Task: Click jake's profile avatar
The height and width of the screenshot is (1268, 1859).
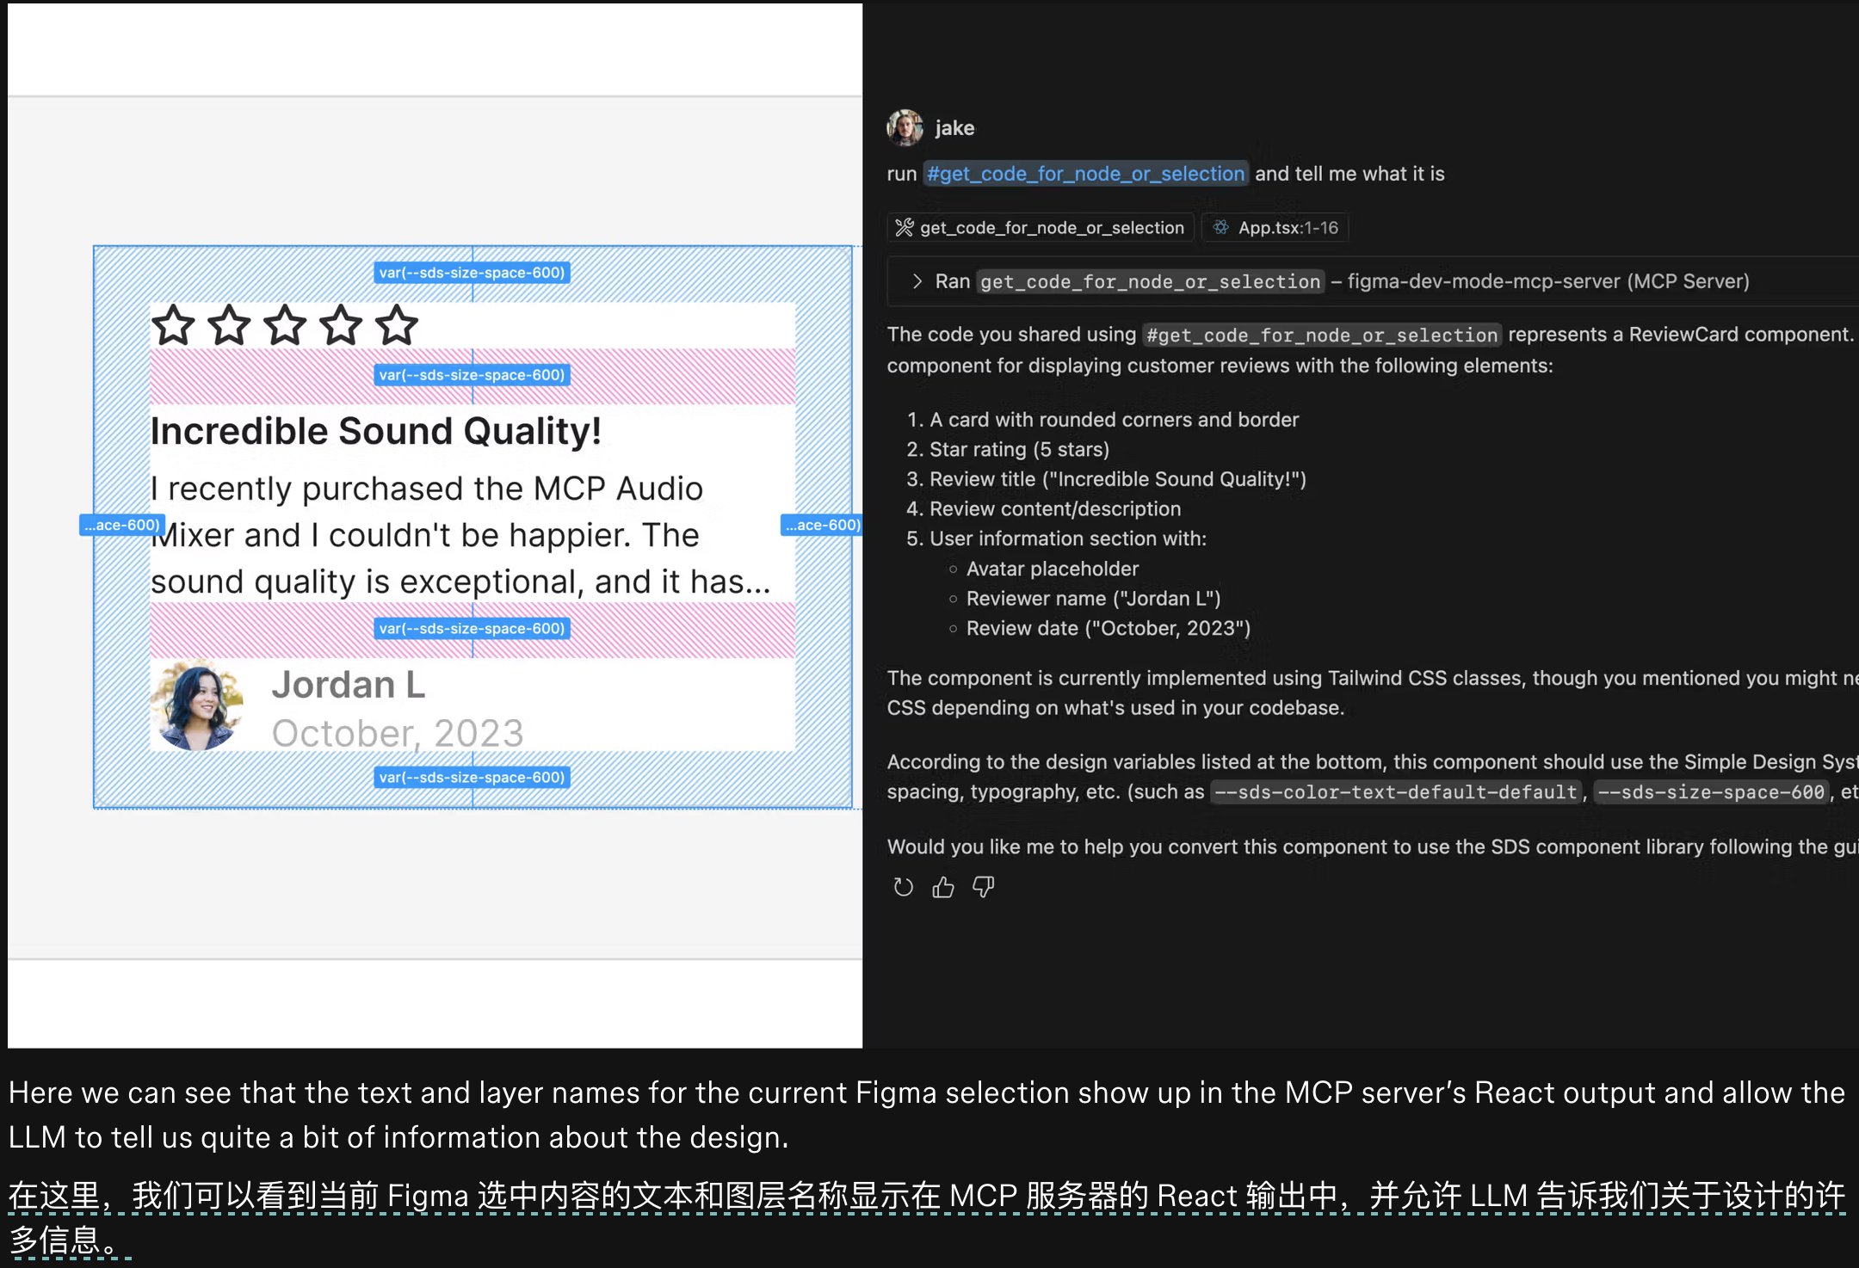Action: 905,127
